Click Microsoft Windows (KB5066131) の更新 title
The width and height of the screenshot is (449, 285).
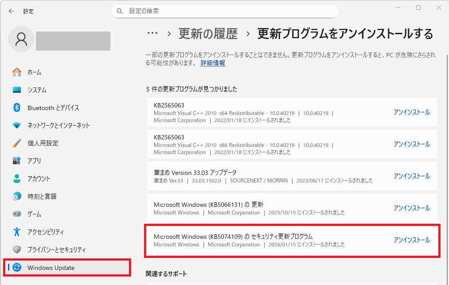[x=208, y=205]
